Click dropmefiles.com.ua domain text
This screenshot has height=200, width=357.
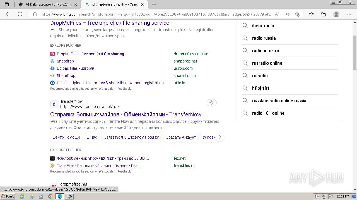(x=191, y=54)
